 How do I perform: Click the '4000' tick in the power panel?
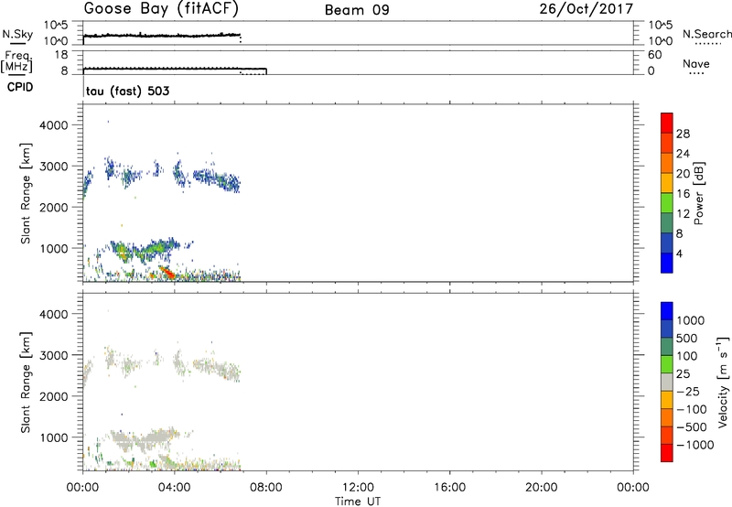tap(53, 125)
